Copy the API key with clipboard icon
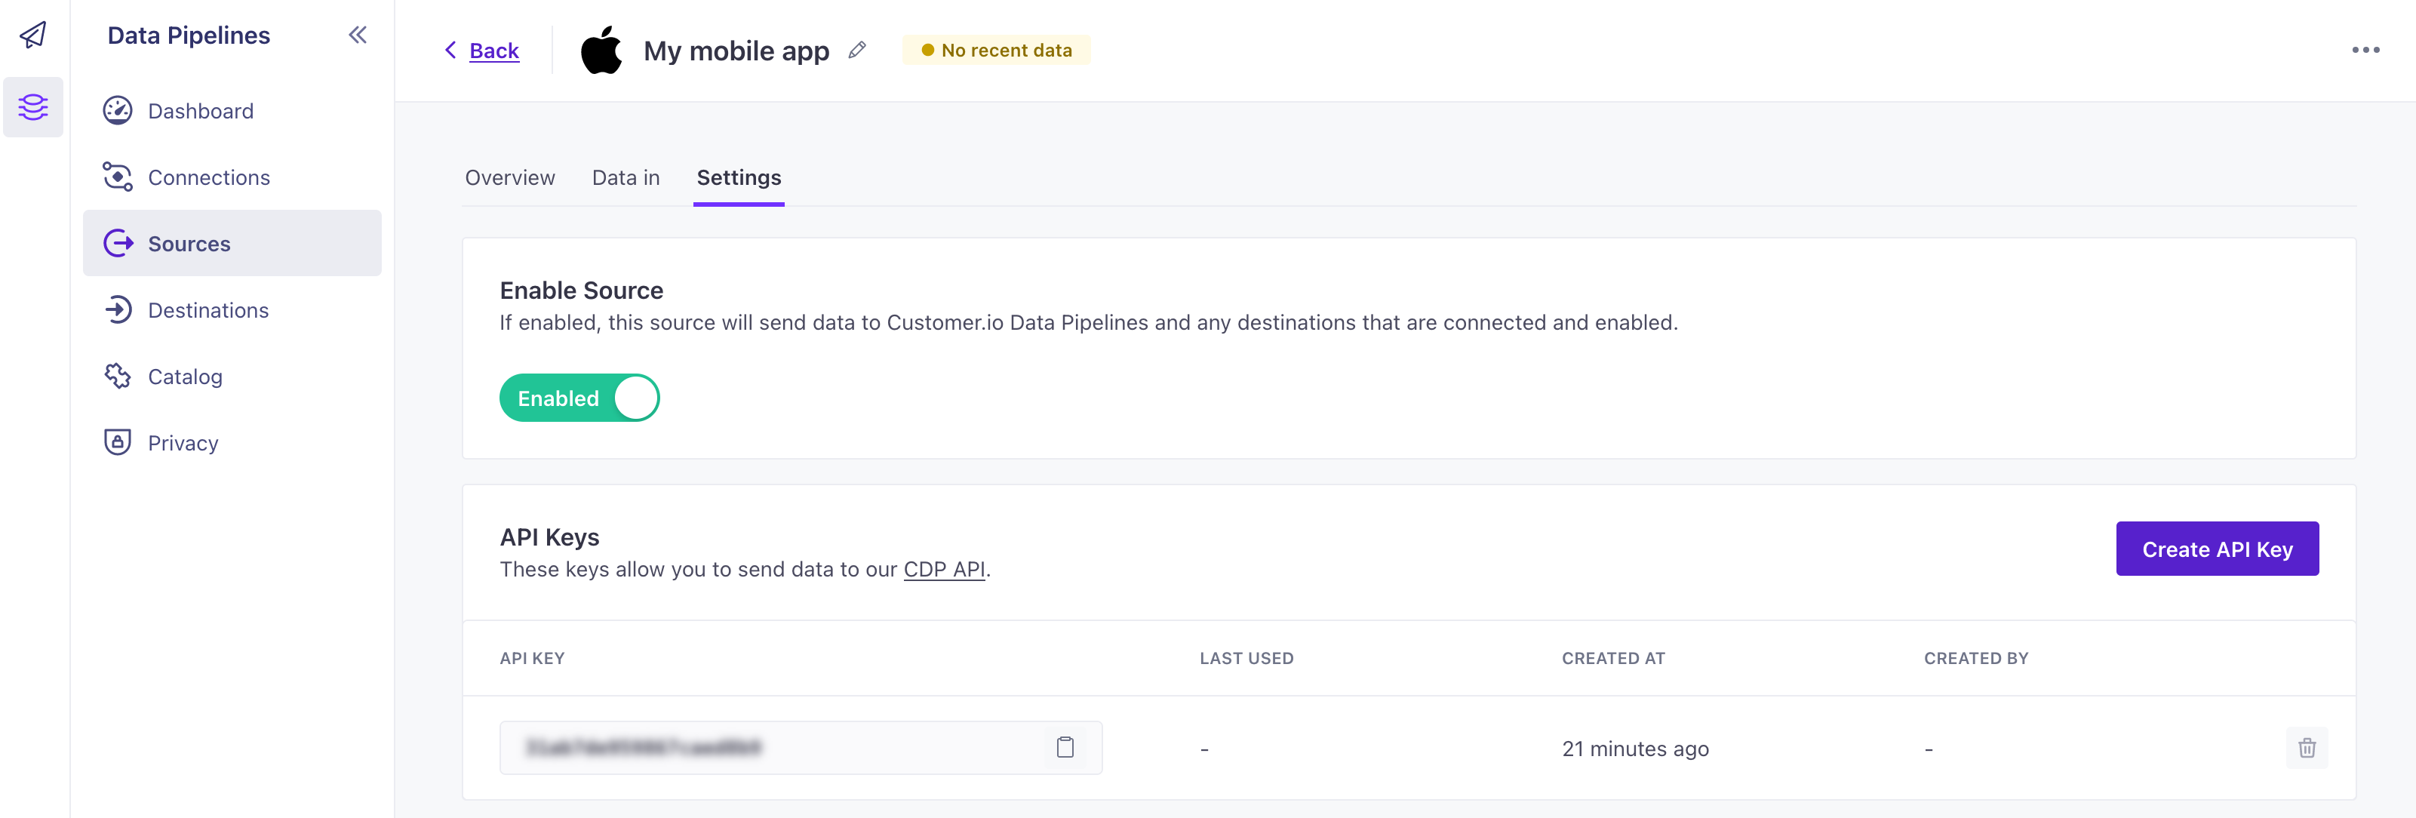Screen dimensions: 2416x818 coord(1065,748)
